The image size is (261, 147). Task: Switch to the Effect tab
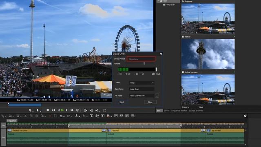pyautogui.click(x=166, y=111)
